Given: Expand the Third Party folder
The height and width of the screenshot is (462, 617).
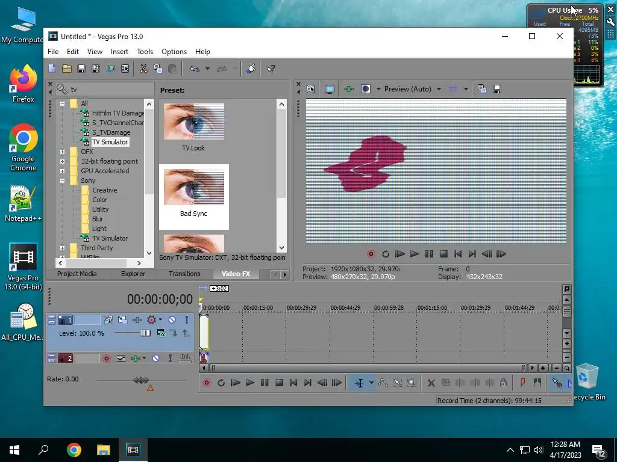Looking at the screenshot, I should pyautogui.click(x=62, y=248).
